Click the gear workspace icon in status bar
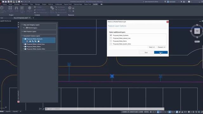 click(x=189, y=112)
